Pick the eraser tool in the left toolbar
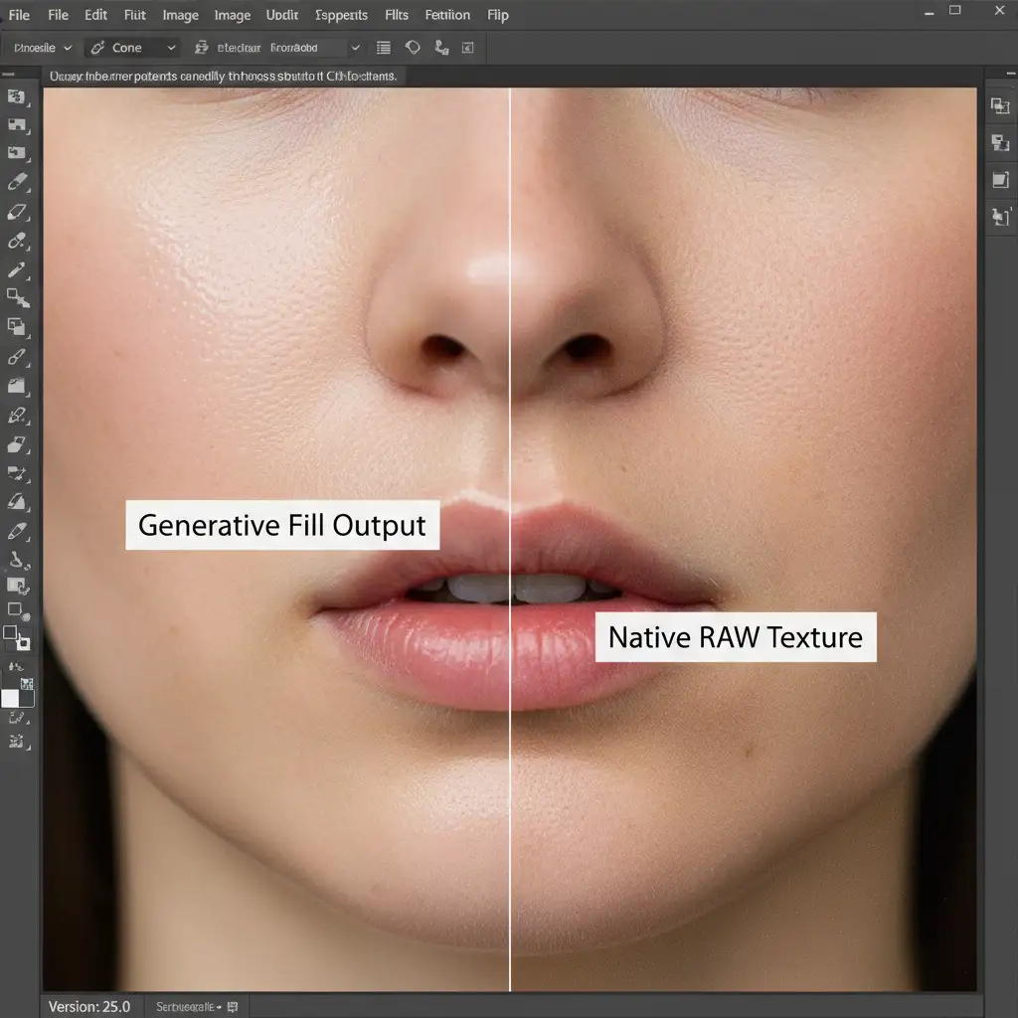The height and width of the screenshot is (1018, 1018). tap(17, 212)
